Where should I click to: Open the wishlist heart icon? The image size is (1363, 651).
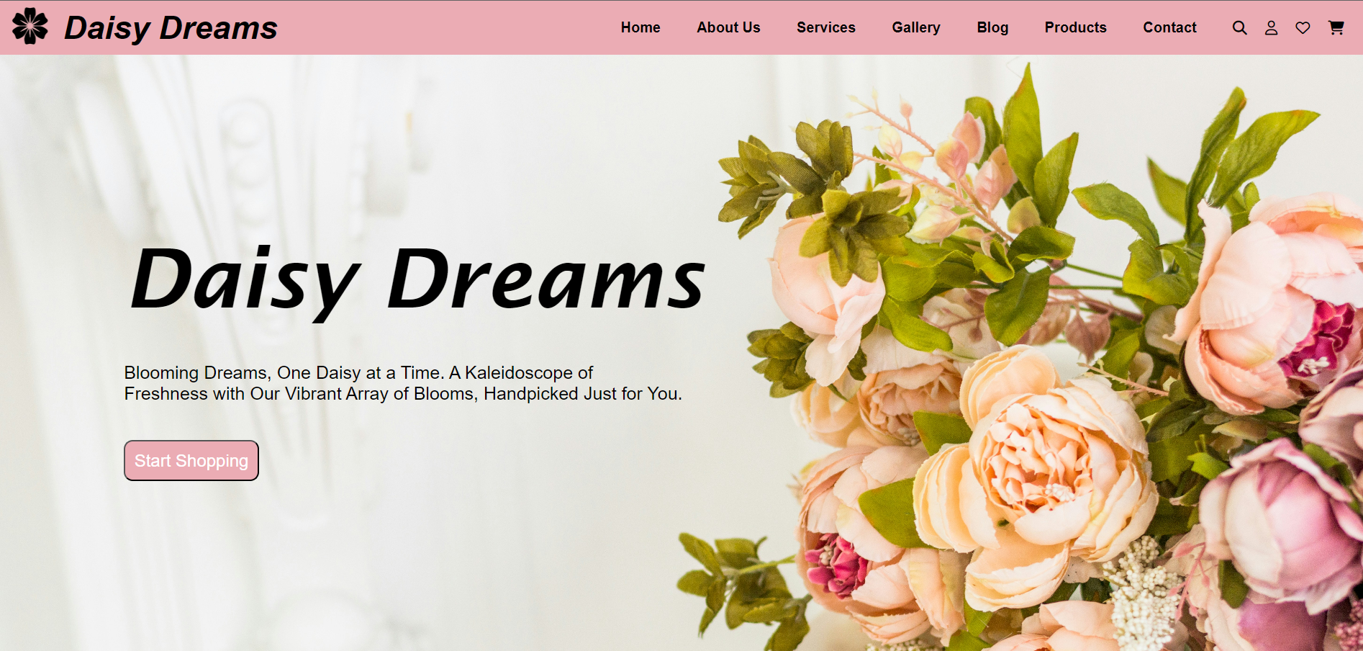click(x=1303, y=28)
